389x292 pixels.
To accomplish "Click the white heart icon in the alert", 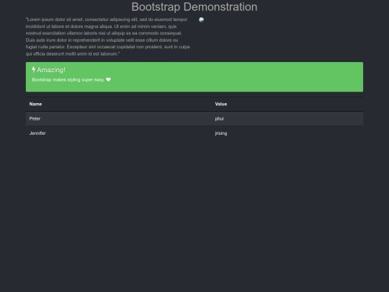I will point(108,80).
